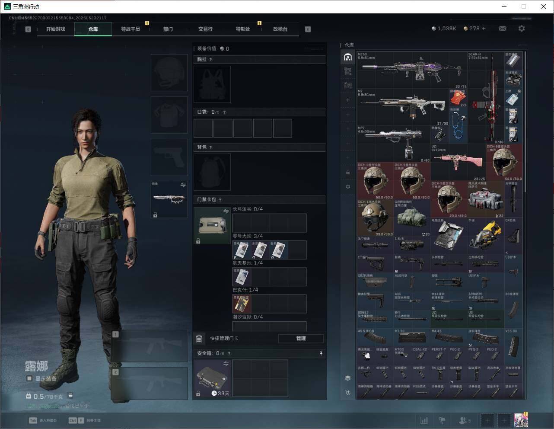This screenshot has height=429, width=554.
Task: Select the DICH-9 helmet with 23.0/49.0 durability
Action: tap(449, 199)
